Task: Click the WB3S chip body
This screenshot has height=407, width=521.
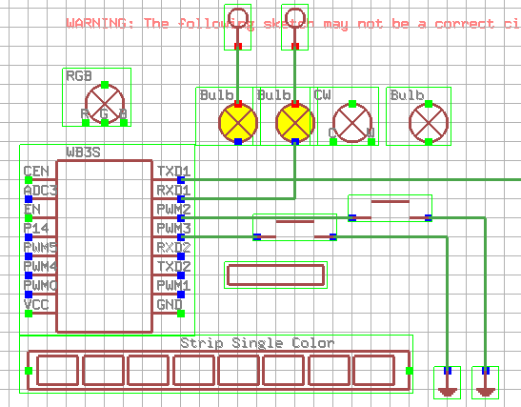Action: [x=105, y=247]
